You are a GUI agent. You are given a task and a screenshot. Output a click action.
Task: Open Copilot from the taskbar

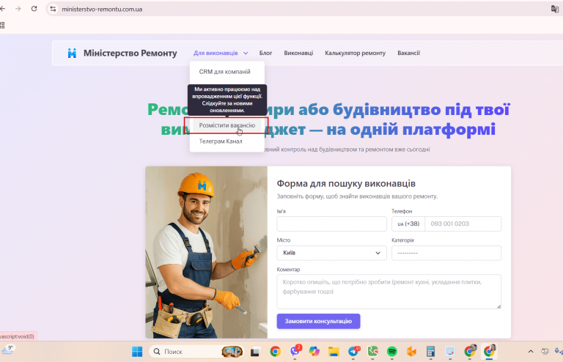314,352
